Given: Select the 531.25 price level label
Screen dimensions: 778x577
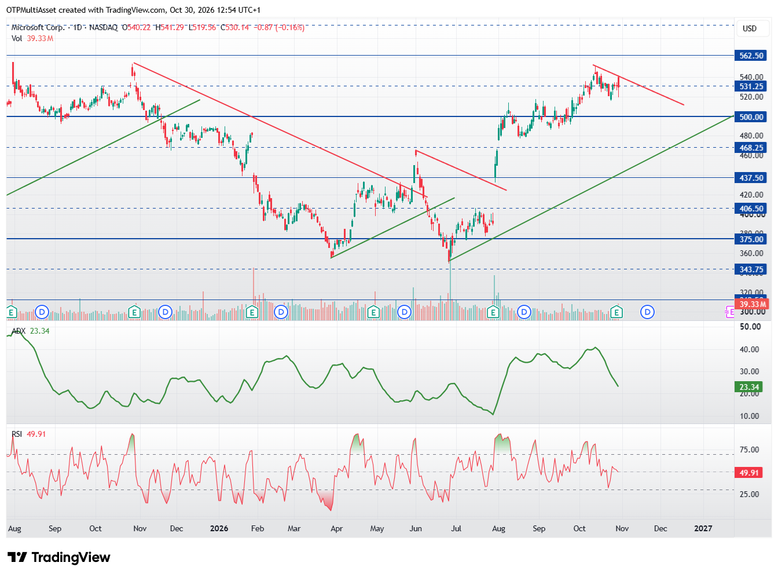Looking at the screenshot, I should coord(751,86).
